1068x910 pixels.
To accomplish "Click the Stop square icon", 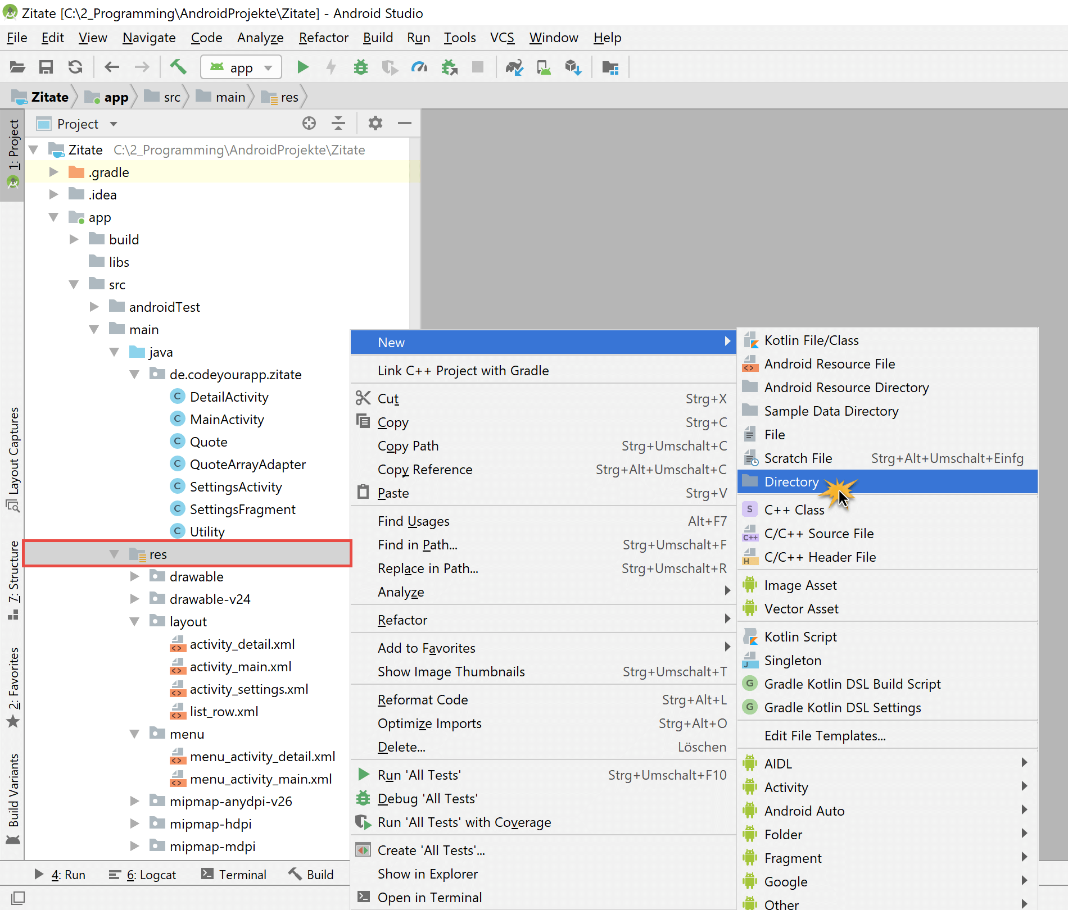I will (x=478, y=67).
